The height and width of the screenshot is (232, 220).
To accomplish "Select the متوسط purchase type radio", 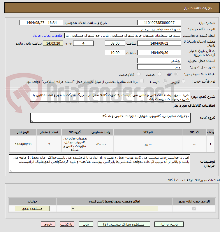I will 165,81.
